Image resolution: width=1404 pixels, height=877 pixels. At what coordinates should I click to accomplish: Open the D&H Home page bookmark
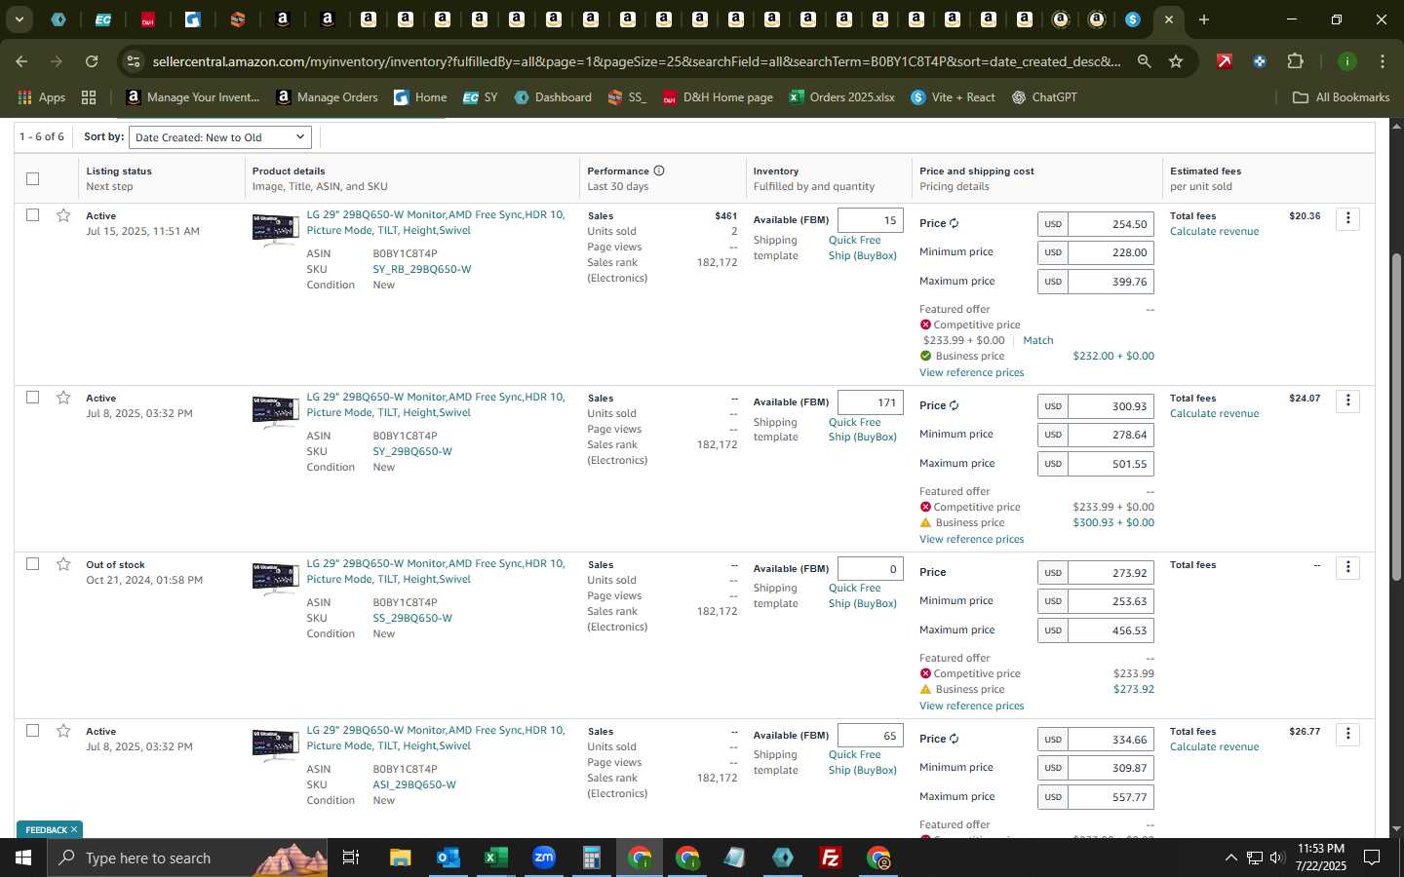[718, 97]
